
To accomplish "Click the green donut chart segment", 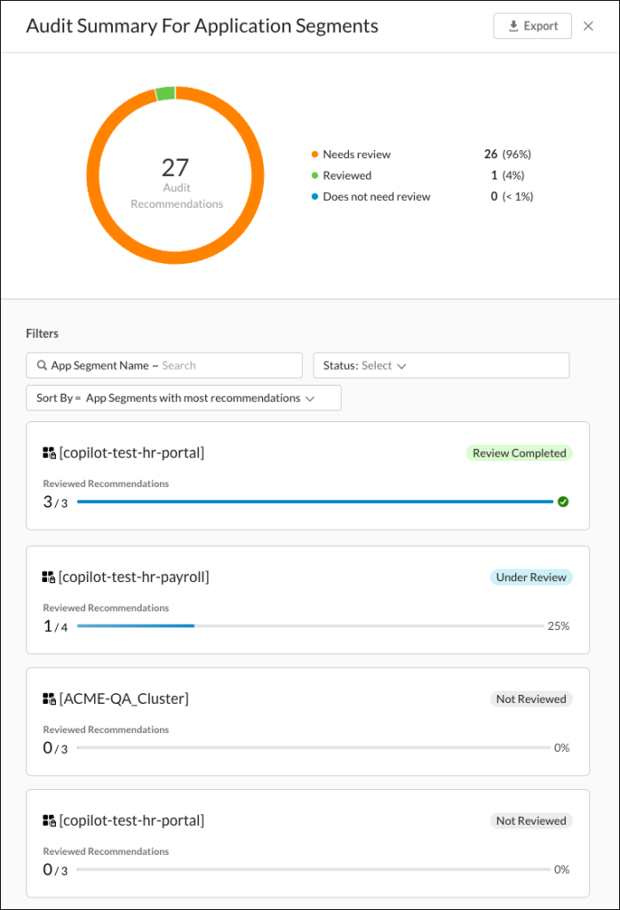I will [165, 93].
